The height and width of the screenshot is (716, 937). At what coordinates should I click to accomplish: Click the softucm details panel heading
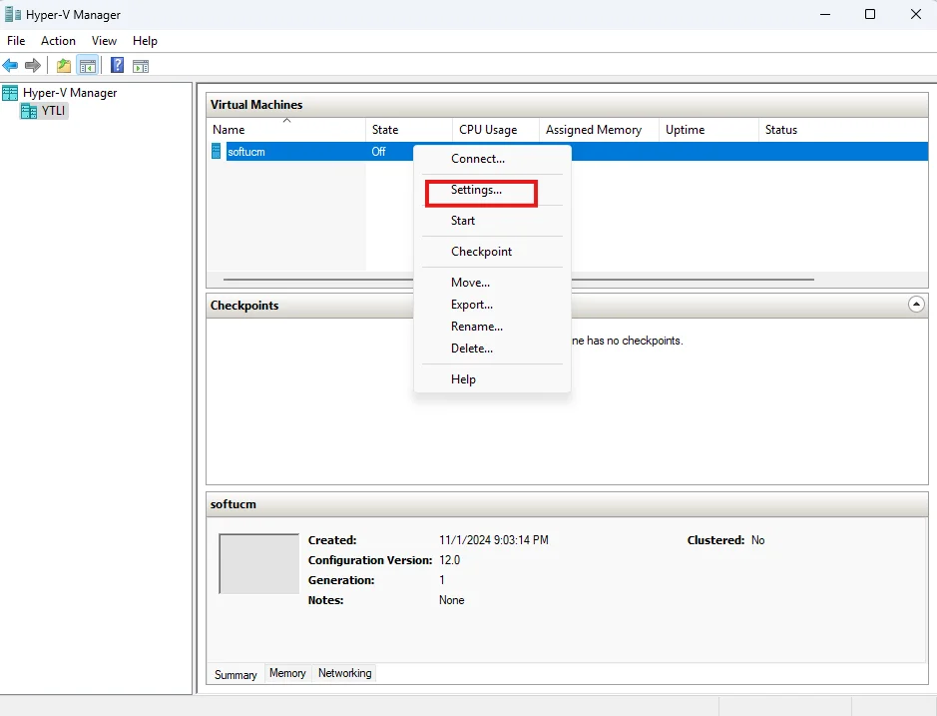point(234,504)
